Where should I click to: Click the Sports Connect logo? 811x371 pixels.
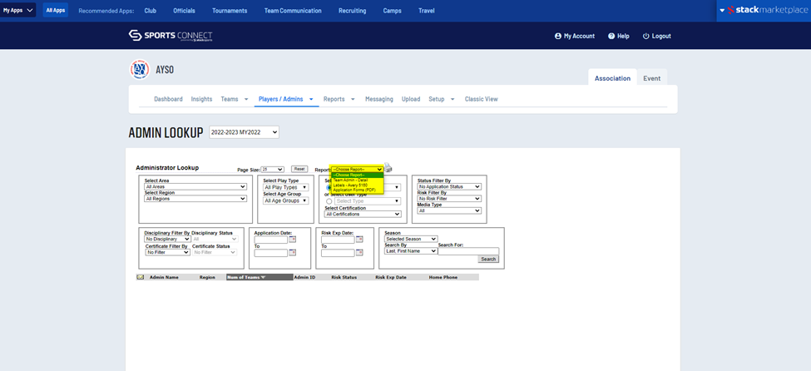[x=171, y=36]
